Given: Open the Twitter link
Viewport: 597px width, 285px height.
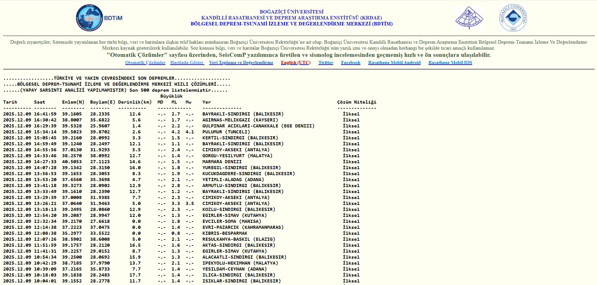Looking at the screenshot, I should tap(326, 62).
